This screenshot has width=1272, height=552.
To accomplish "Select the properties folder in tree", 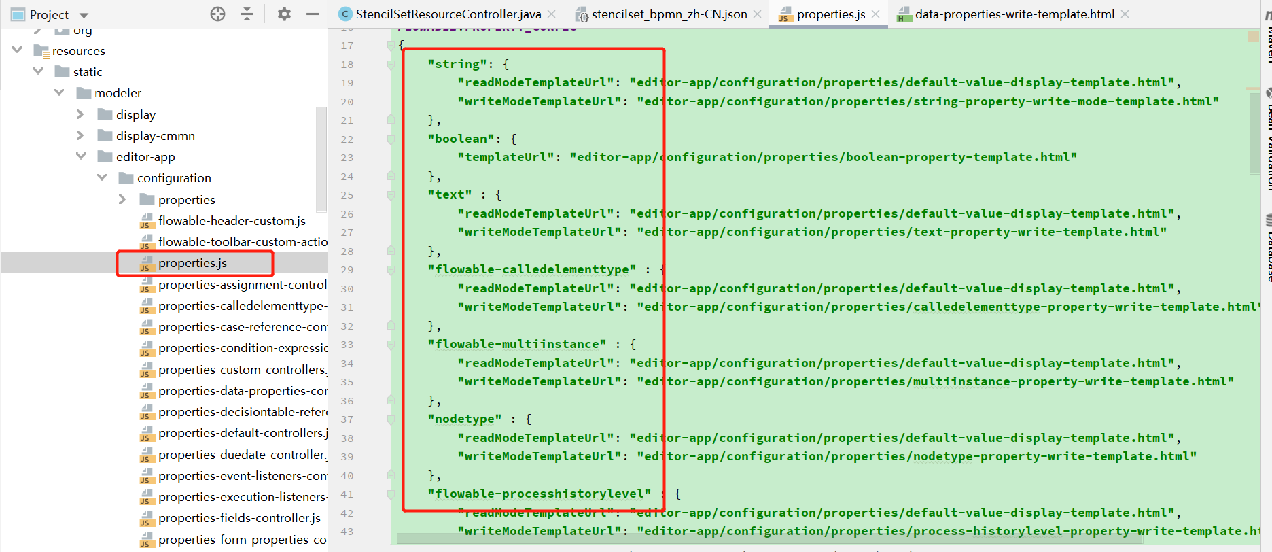I will click(186, 199).
